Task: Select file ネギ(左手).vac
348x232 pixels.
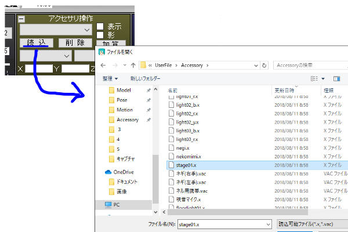Action: [191, 182]
